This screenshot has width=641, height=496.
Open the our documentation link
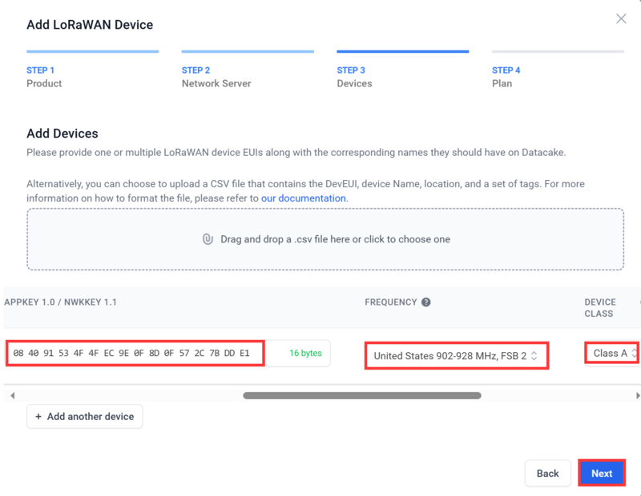(304, 198)
